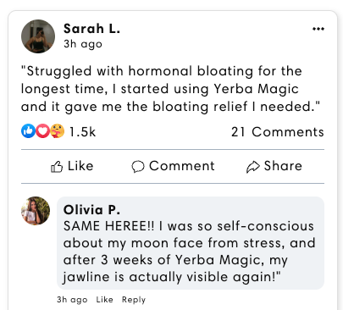Click the speech bubble comment icon

pyautogui.click(x=138, y=166)
